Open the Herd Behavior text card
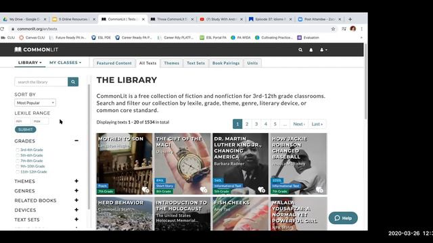Screen dimensions: 433x243 pyautogui.click(x=124, y=214)
